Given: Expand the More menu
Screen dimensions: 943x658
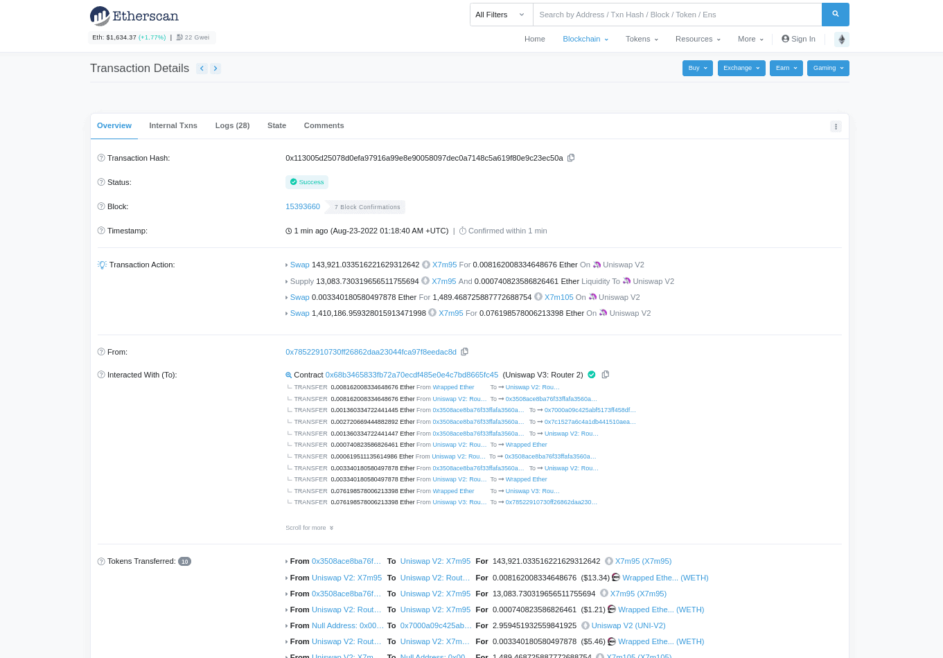Looking at the screenshot, I should (x=750, y=39).
